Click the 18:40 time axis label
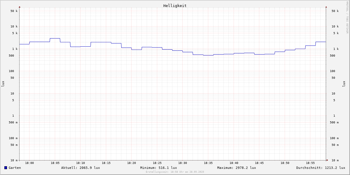 point(234,163)
